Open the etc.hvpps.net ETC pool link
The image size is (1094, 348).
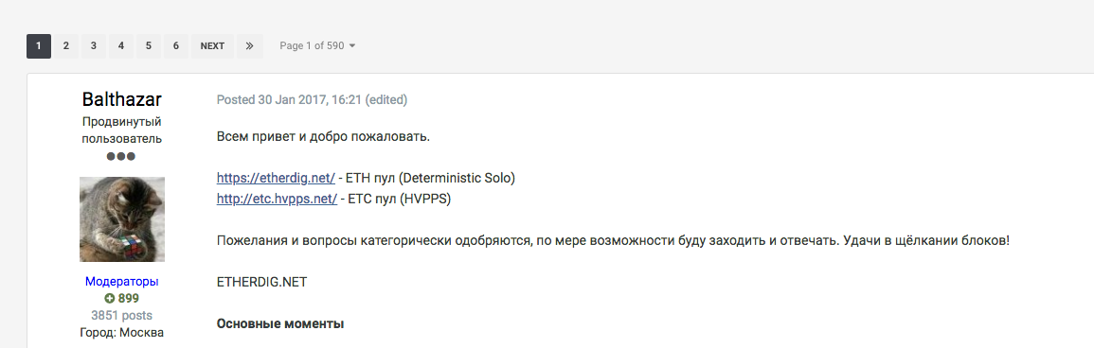pos(277,199)
